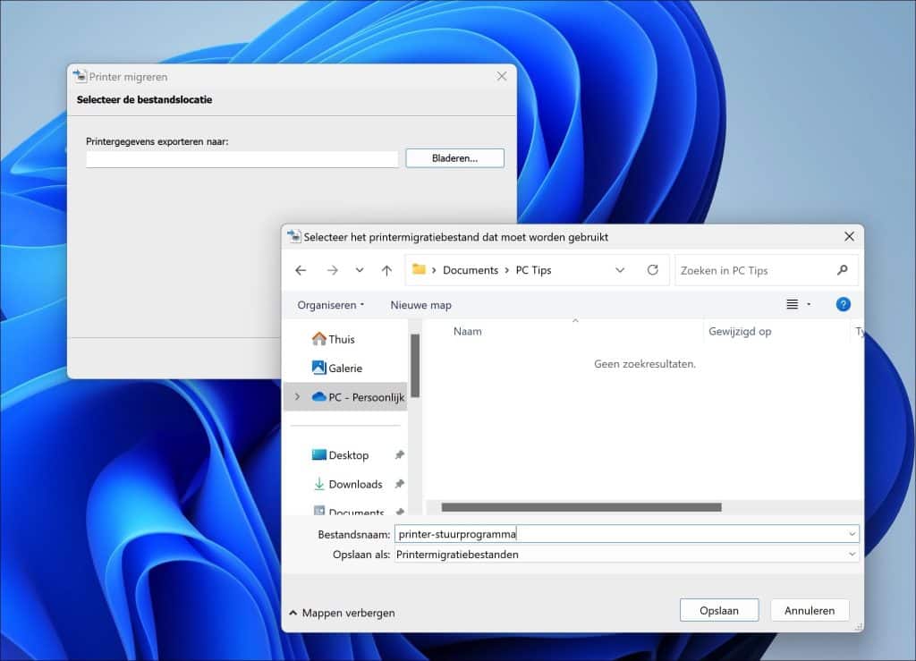The height and width of the screenshot is (661, 916).
Task: Sort by the Gewijzigd op column
Action: (740, 331)
